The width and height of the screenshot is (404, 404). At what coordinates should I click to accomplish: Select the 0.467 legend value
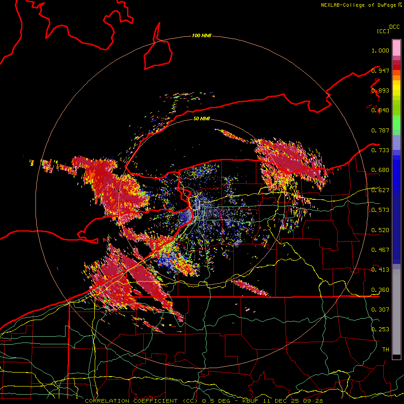click(380, 250)
